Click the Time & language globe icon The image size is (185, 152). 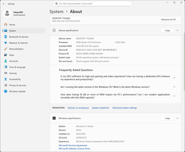[5, 67]
